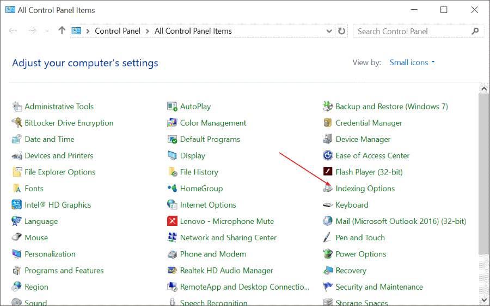Click the scrollbar down arrow
490x306 pixels.
point(484,301)
